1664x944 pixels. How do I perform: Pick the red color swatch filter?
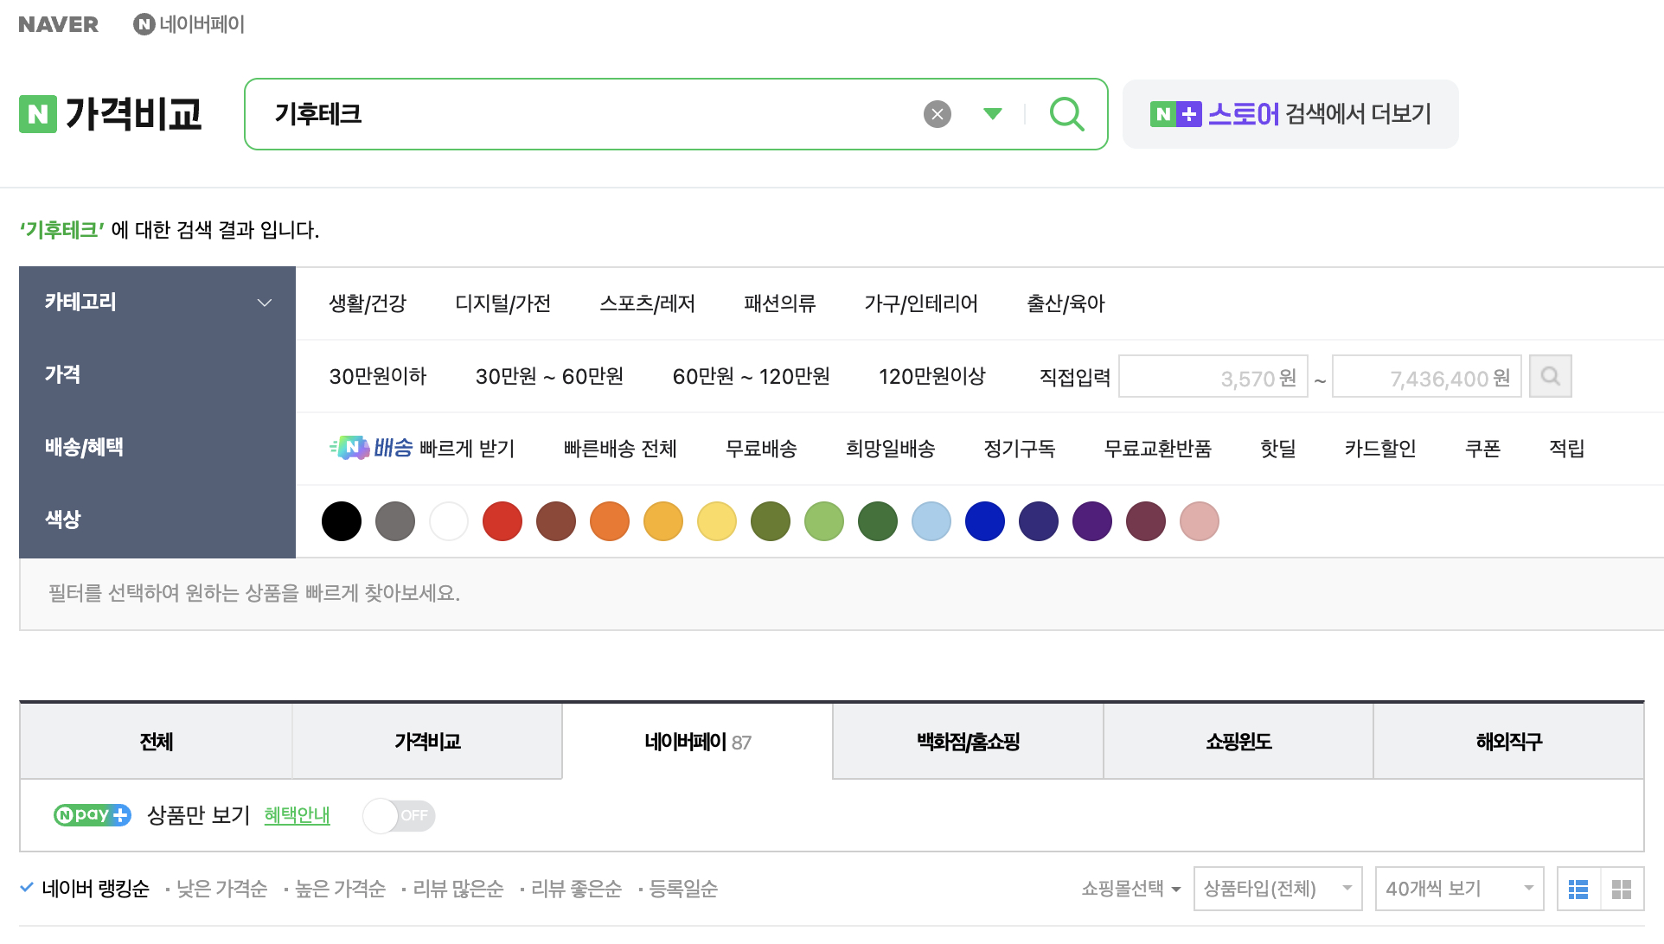502,521
